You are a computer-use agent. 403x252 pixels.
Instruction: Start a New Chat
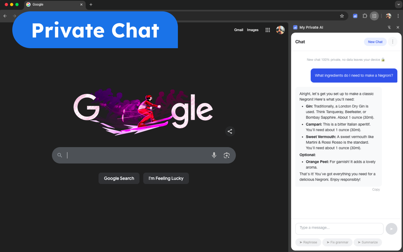[x=375, y=42]
